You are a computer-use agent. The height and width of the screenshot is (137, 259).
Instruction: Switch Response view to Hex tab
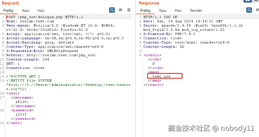(x=178, y=10)
